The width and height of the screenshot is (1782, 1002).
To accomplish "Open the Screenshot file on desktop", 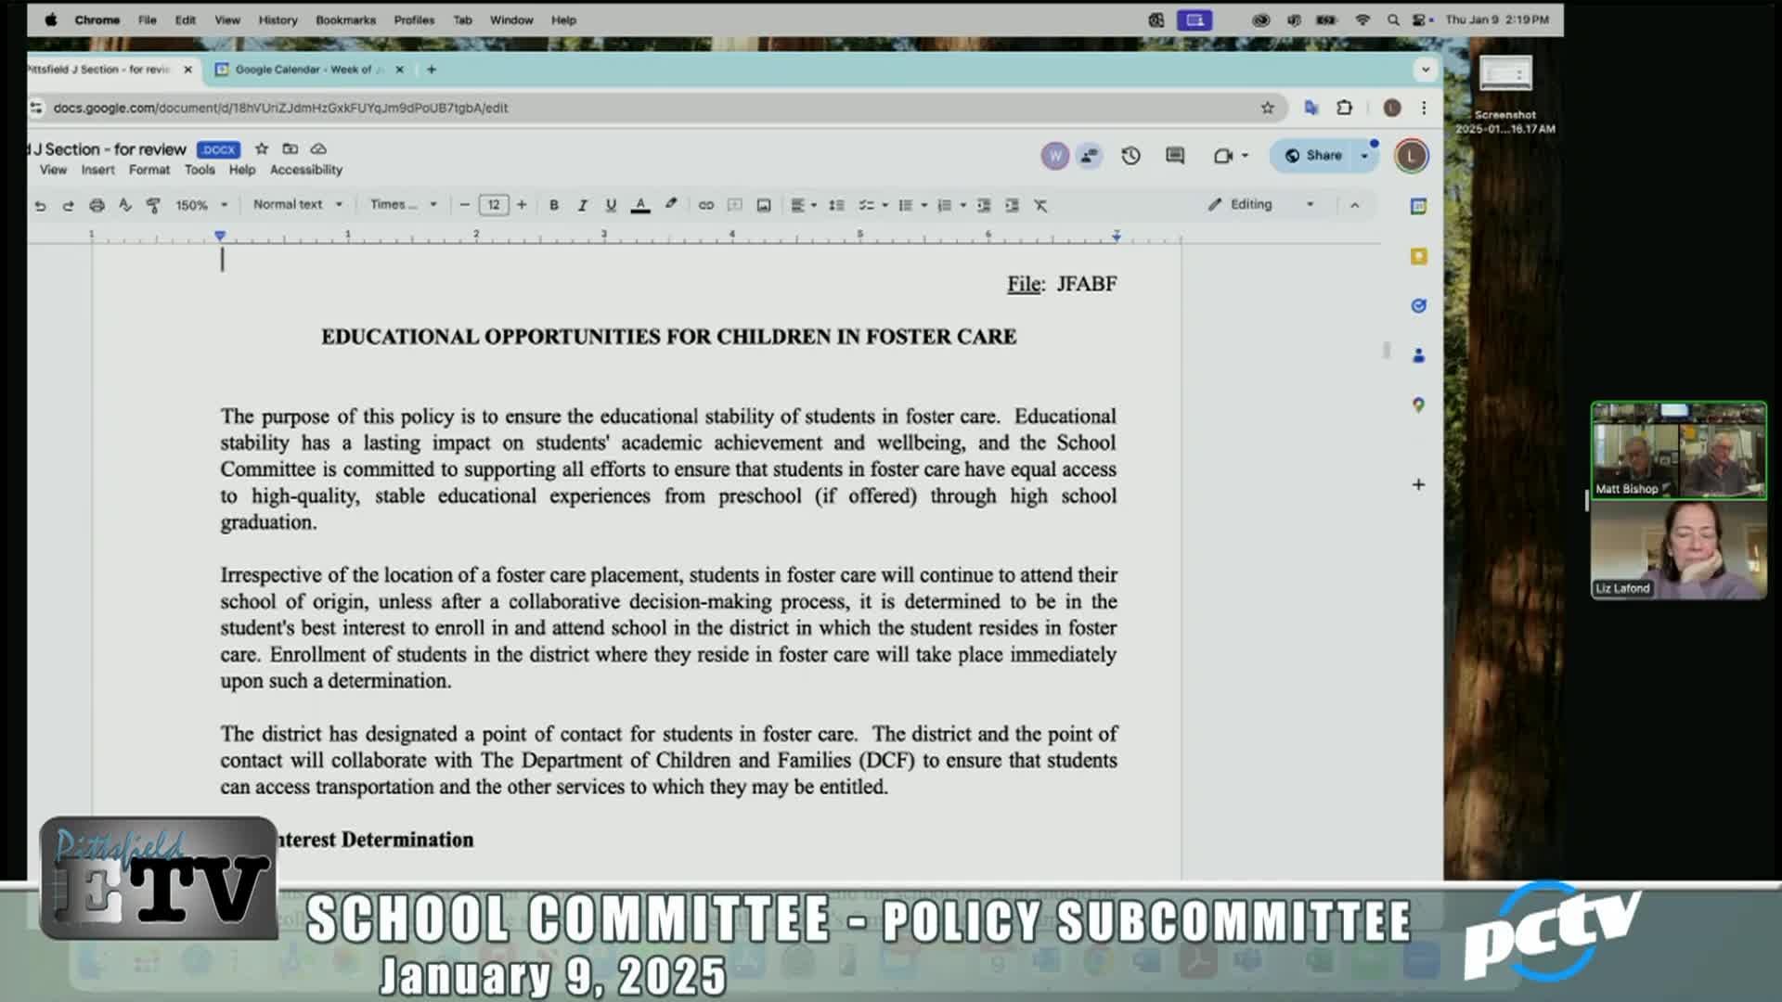I will tap(1505, 94).
